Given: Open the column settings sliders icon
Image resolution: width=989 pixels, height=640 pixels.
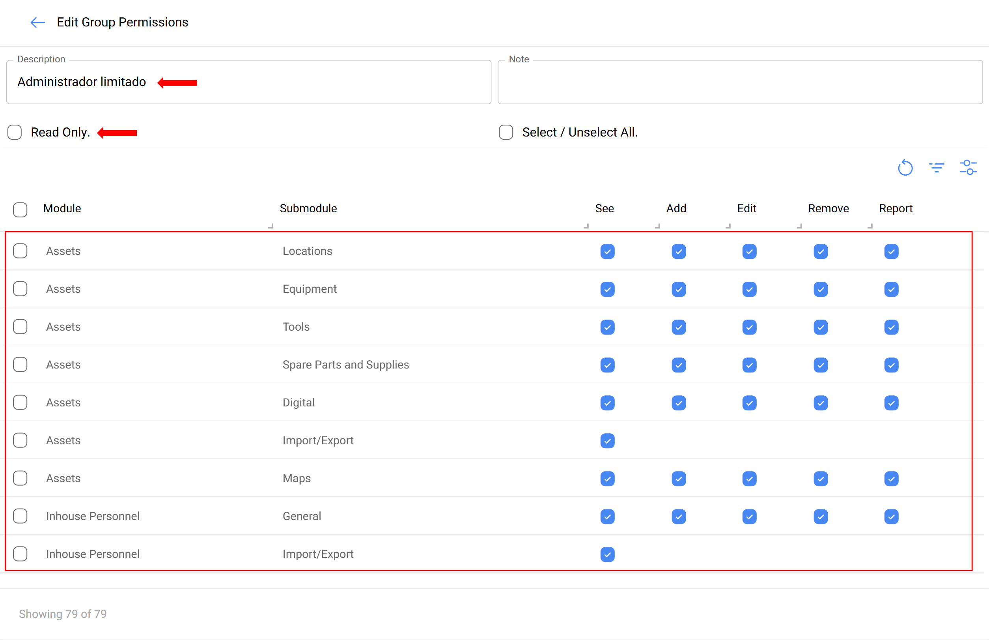Looking at the screenshot, I should pyautogui.click(x=968, y=168).
